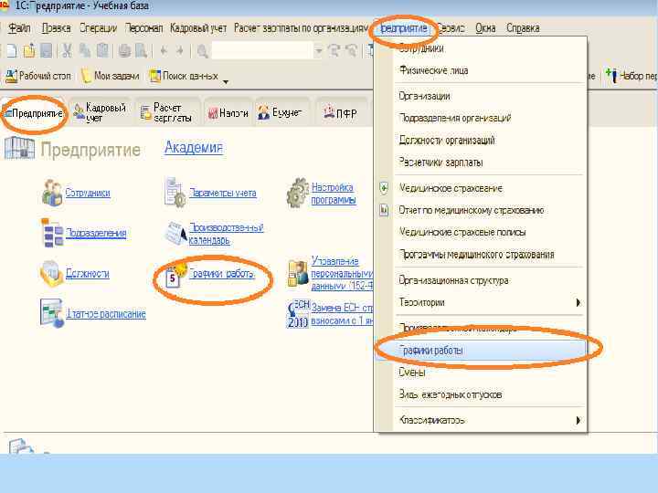Click the Redo arrow icon
Viewport: 658px width, 493px height.
[180, 51]
